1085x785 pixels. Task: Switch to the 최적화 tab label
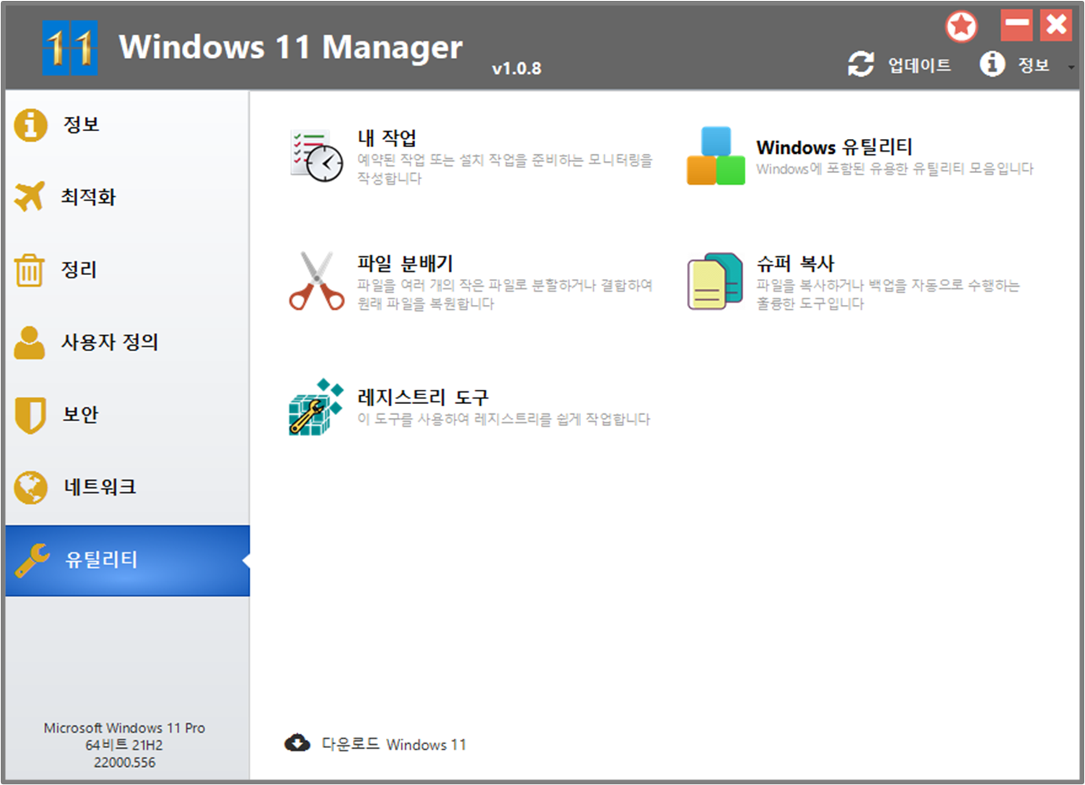(89, 196)
